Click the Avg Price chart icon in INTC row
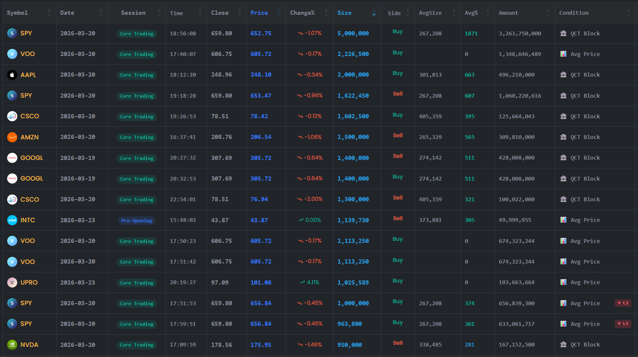Screen dimensions: 638x357 [563, 220]
